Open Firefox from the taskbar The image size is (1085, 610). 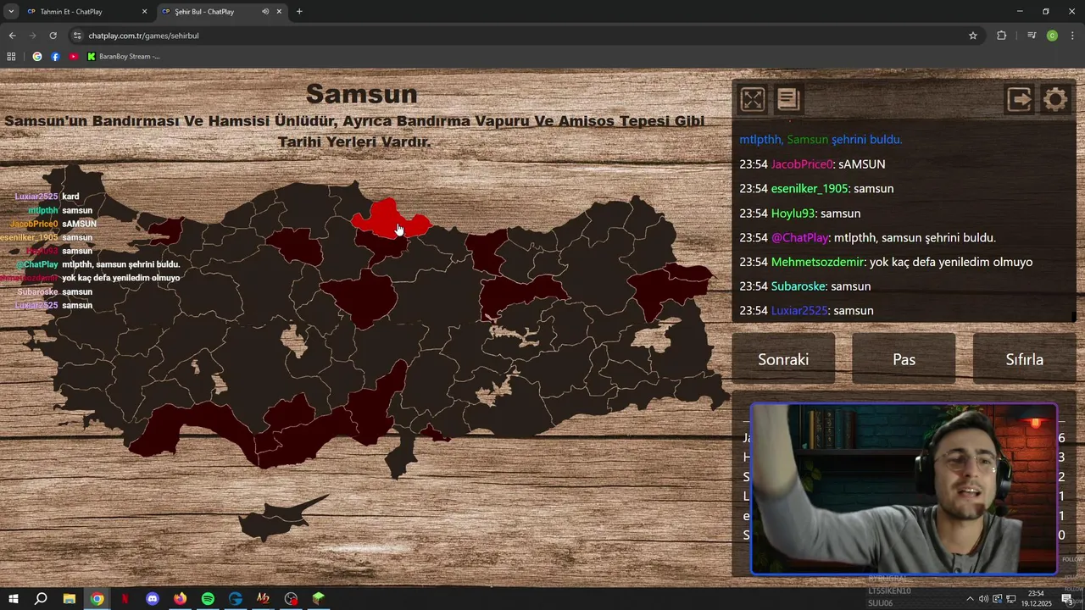click(x=180, y=598)
